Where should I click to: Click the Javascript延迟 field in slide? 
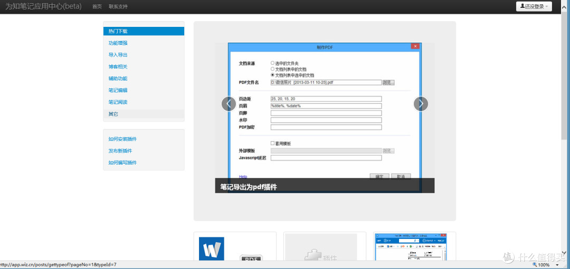(326, 158)
